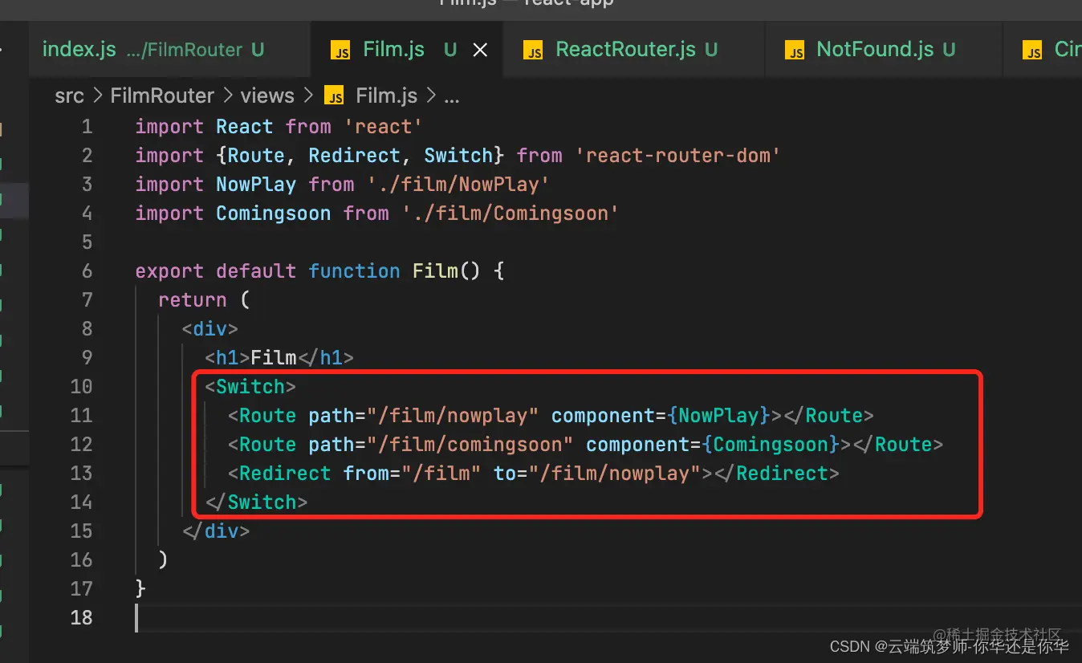This screenshot has height=663, width=1082.
Task: Click 'react-router-dom' string on line 2
Action: [677, 156]
